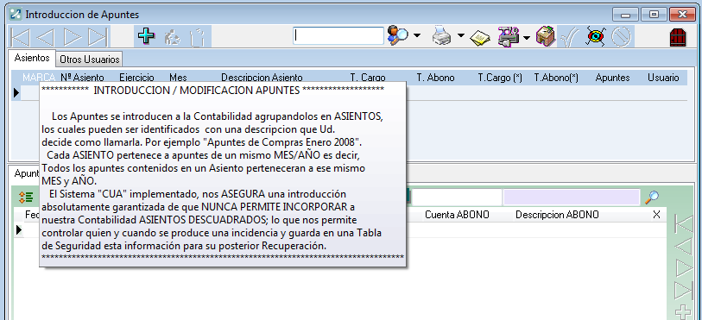The height and width of the screenshot is (320, 702).
Task: Click the Mes column header
Action: 178,78
